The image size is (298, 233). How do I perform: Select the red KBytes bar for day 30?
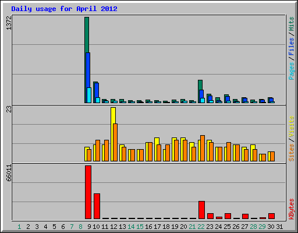[x=271, y=216]
